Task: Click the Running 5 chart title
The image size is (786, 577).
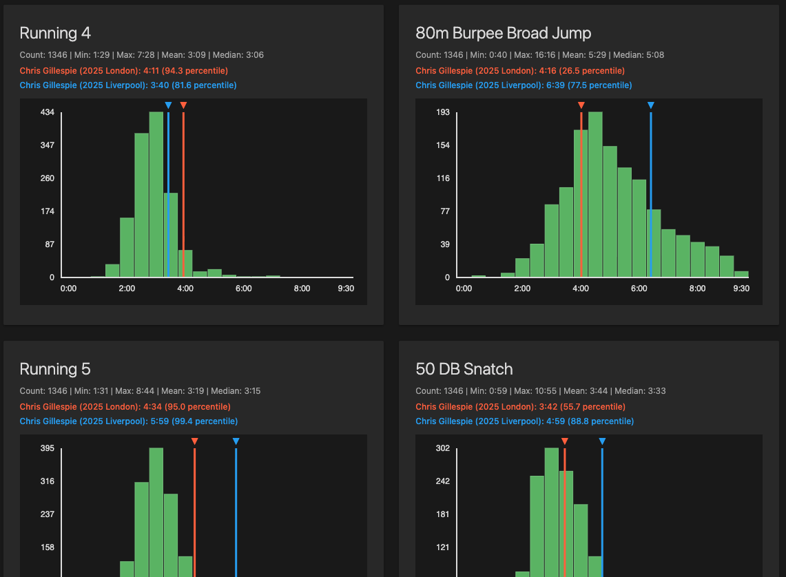Action: pyautogui.click(x=55, y=369)
